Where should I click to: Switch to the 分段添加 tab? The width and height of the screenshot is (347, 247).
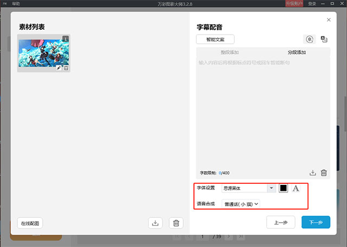pos(297,52)
